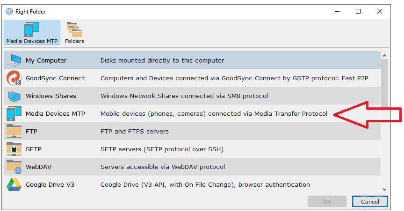
Task: Switch to the Media Devices MTP tab
Action: coord(32,33)
